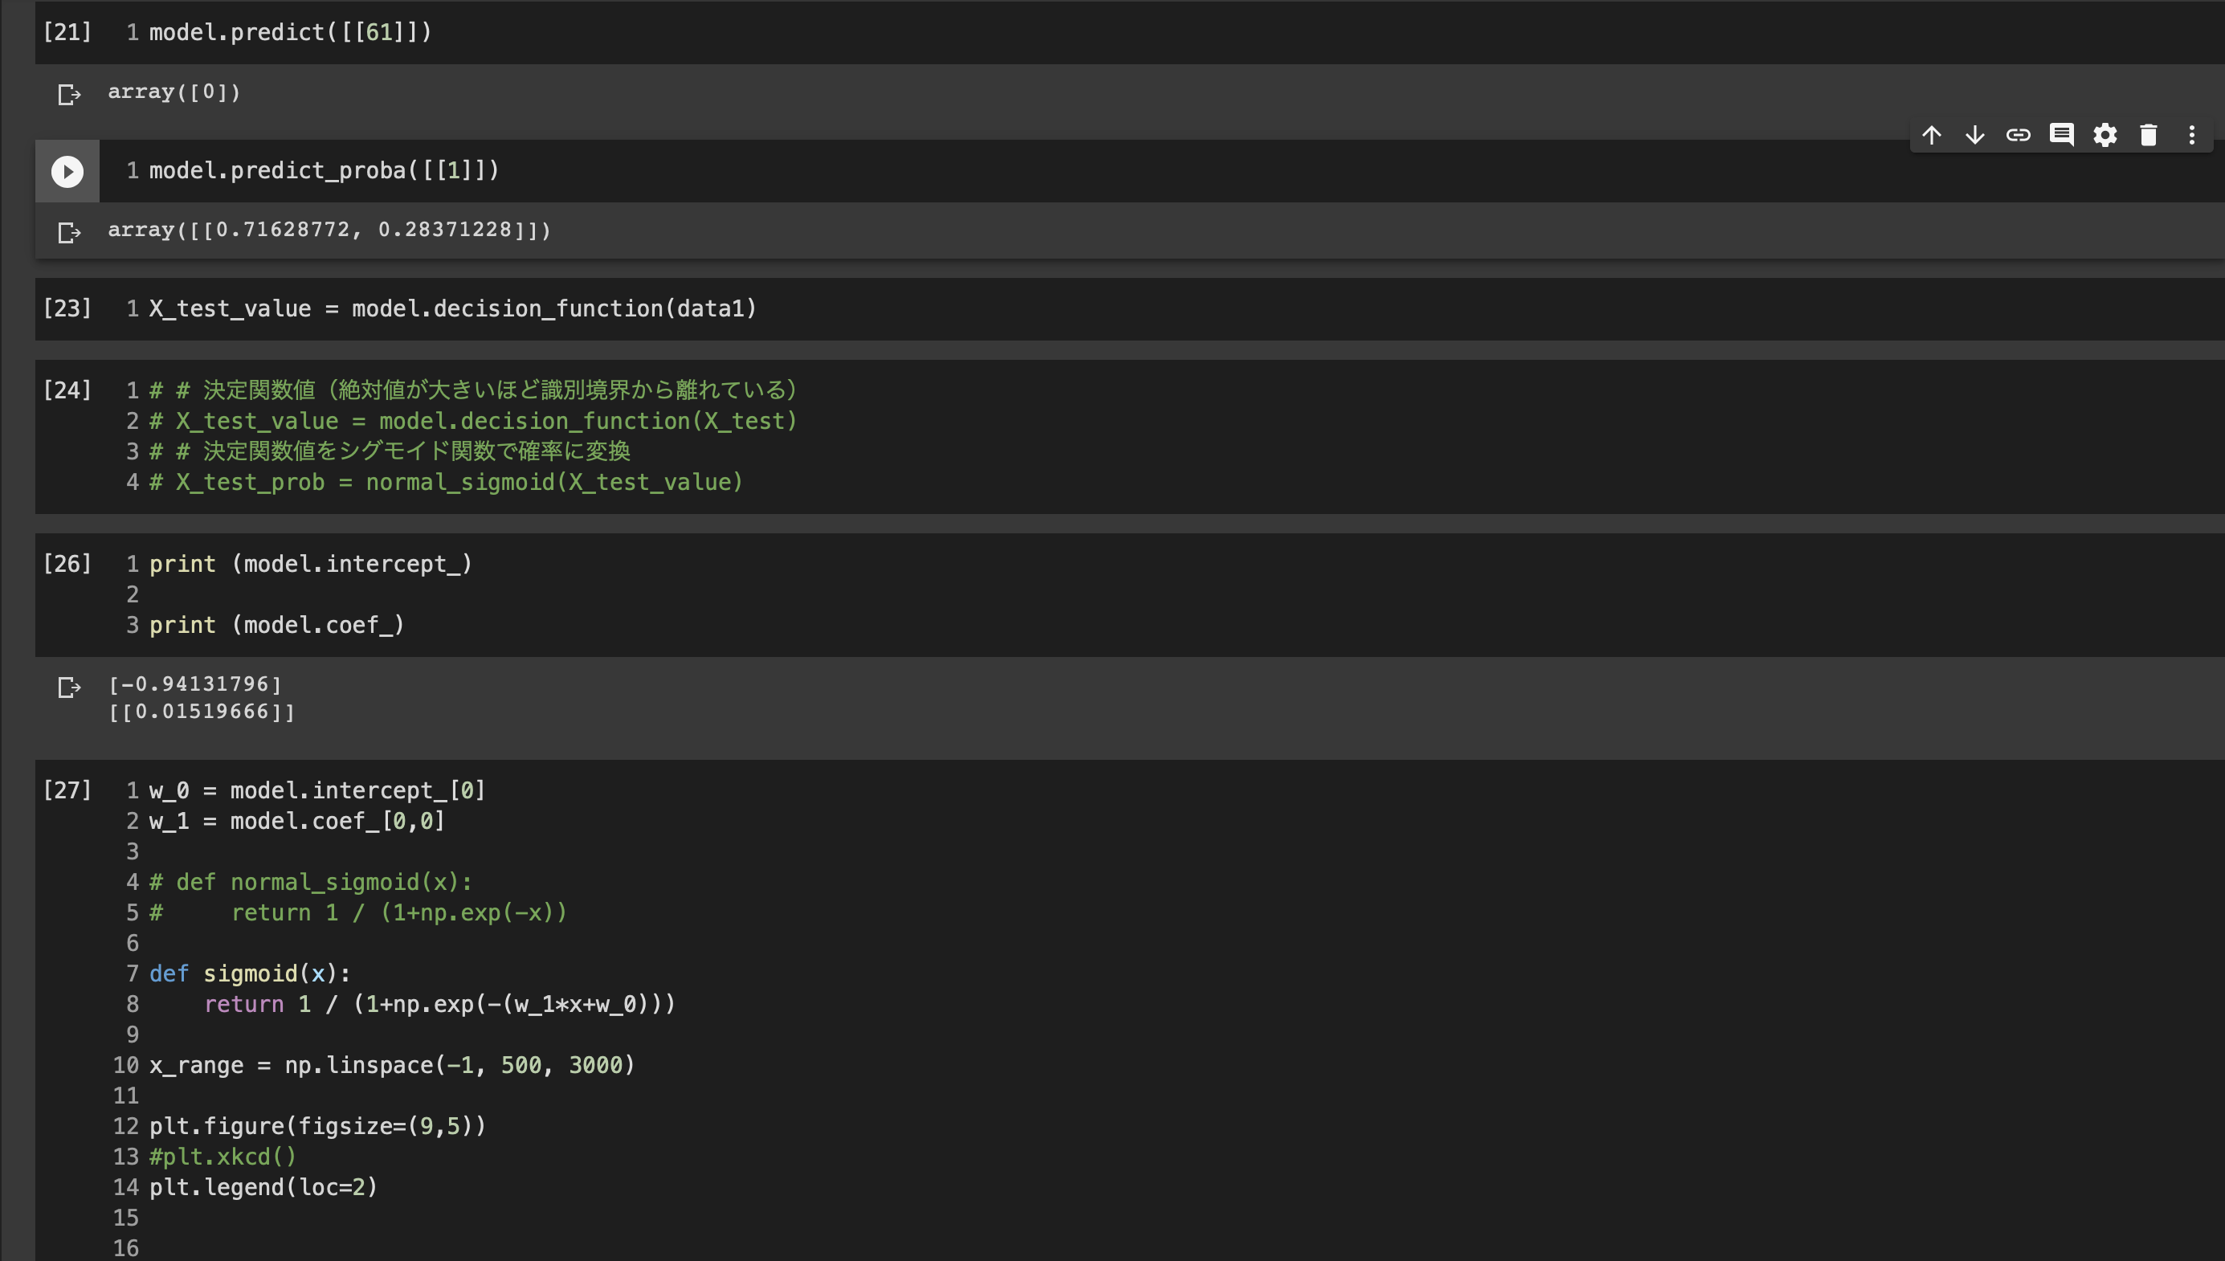Screen dimensions: 2225x1261
Task: Click into model.predict([[61]]) code line
Action: point(290,33)
